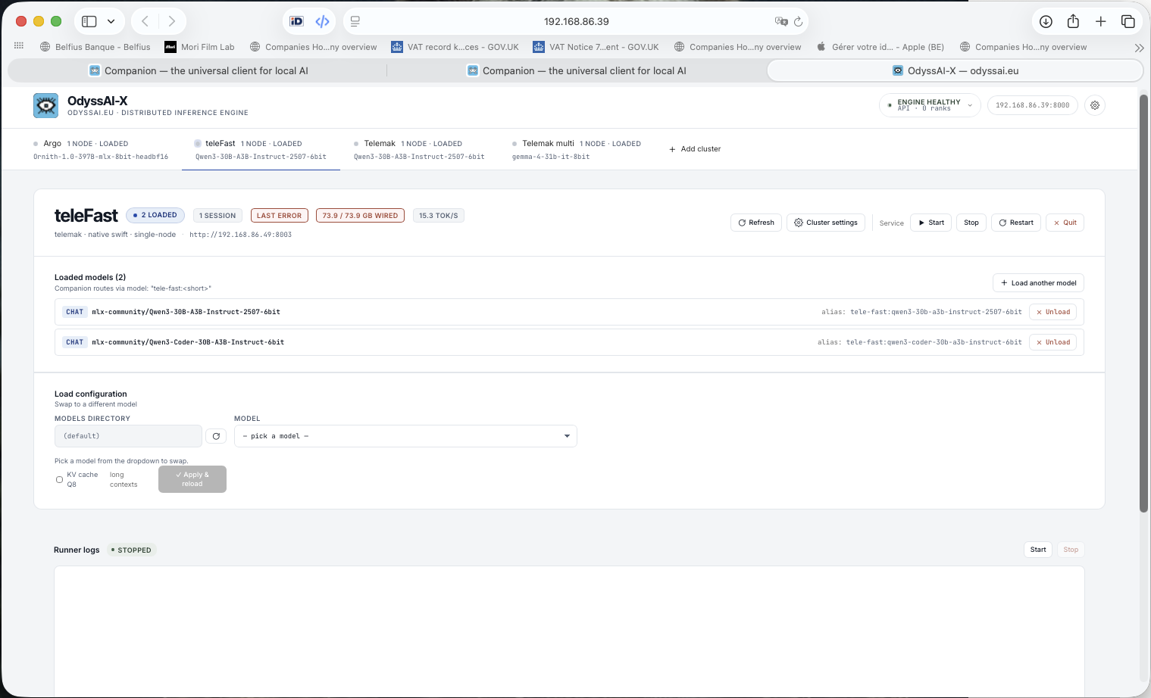The width and height of the screenshot is (1151, 698).
Task: Click the page vertical scrollbar
Action: coord(1144,303)
